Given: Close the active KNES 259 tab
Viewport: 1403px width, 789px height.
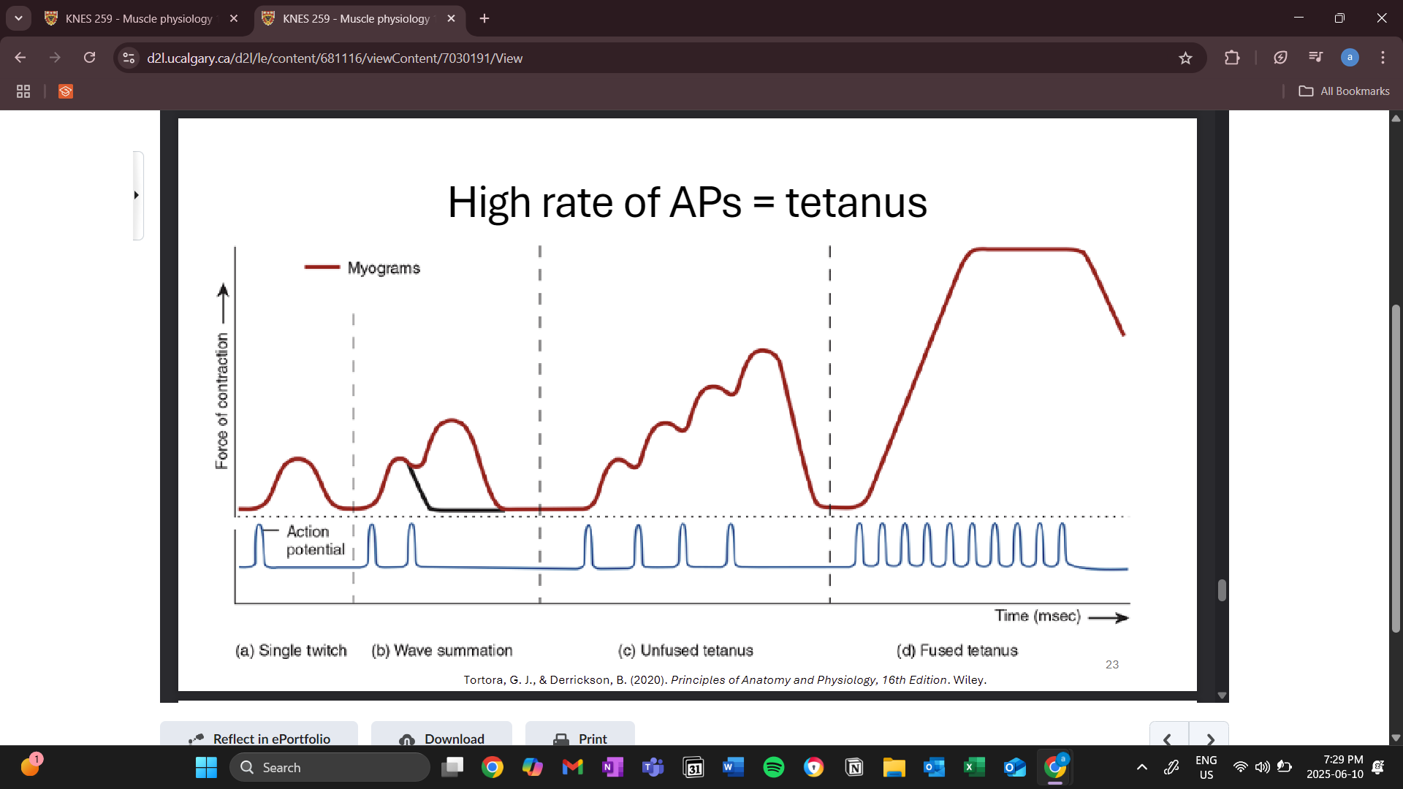Looking at the screenshot, I should (x=451, y=18).
